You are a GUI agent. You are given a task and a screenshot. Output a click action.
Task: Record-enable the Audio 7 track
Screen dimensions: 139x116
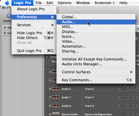128,97
